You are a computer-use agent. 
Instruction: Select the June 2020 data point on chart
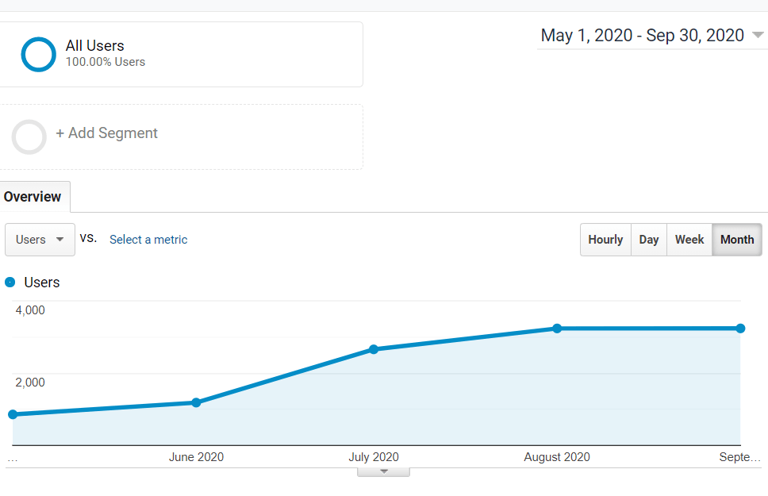pyautogui.click(x=196, y=402)
